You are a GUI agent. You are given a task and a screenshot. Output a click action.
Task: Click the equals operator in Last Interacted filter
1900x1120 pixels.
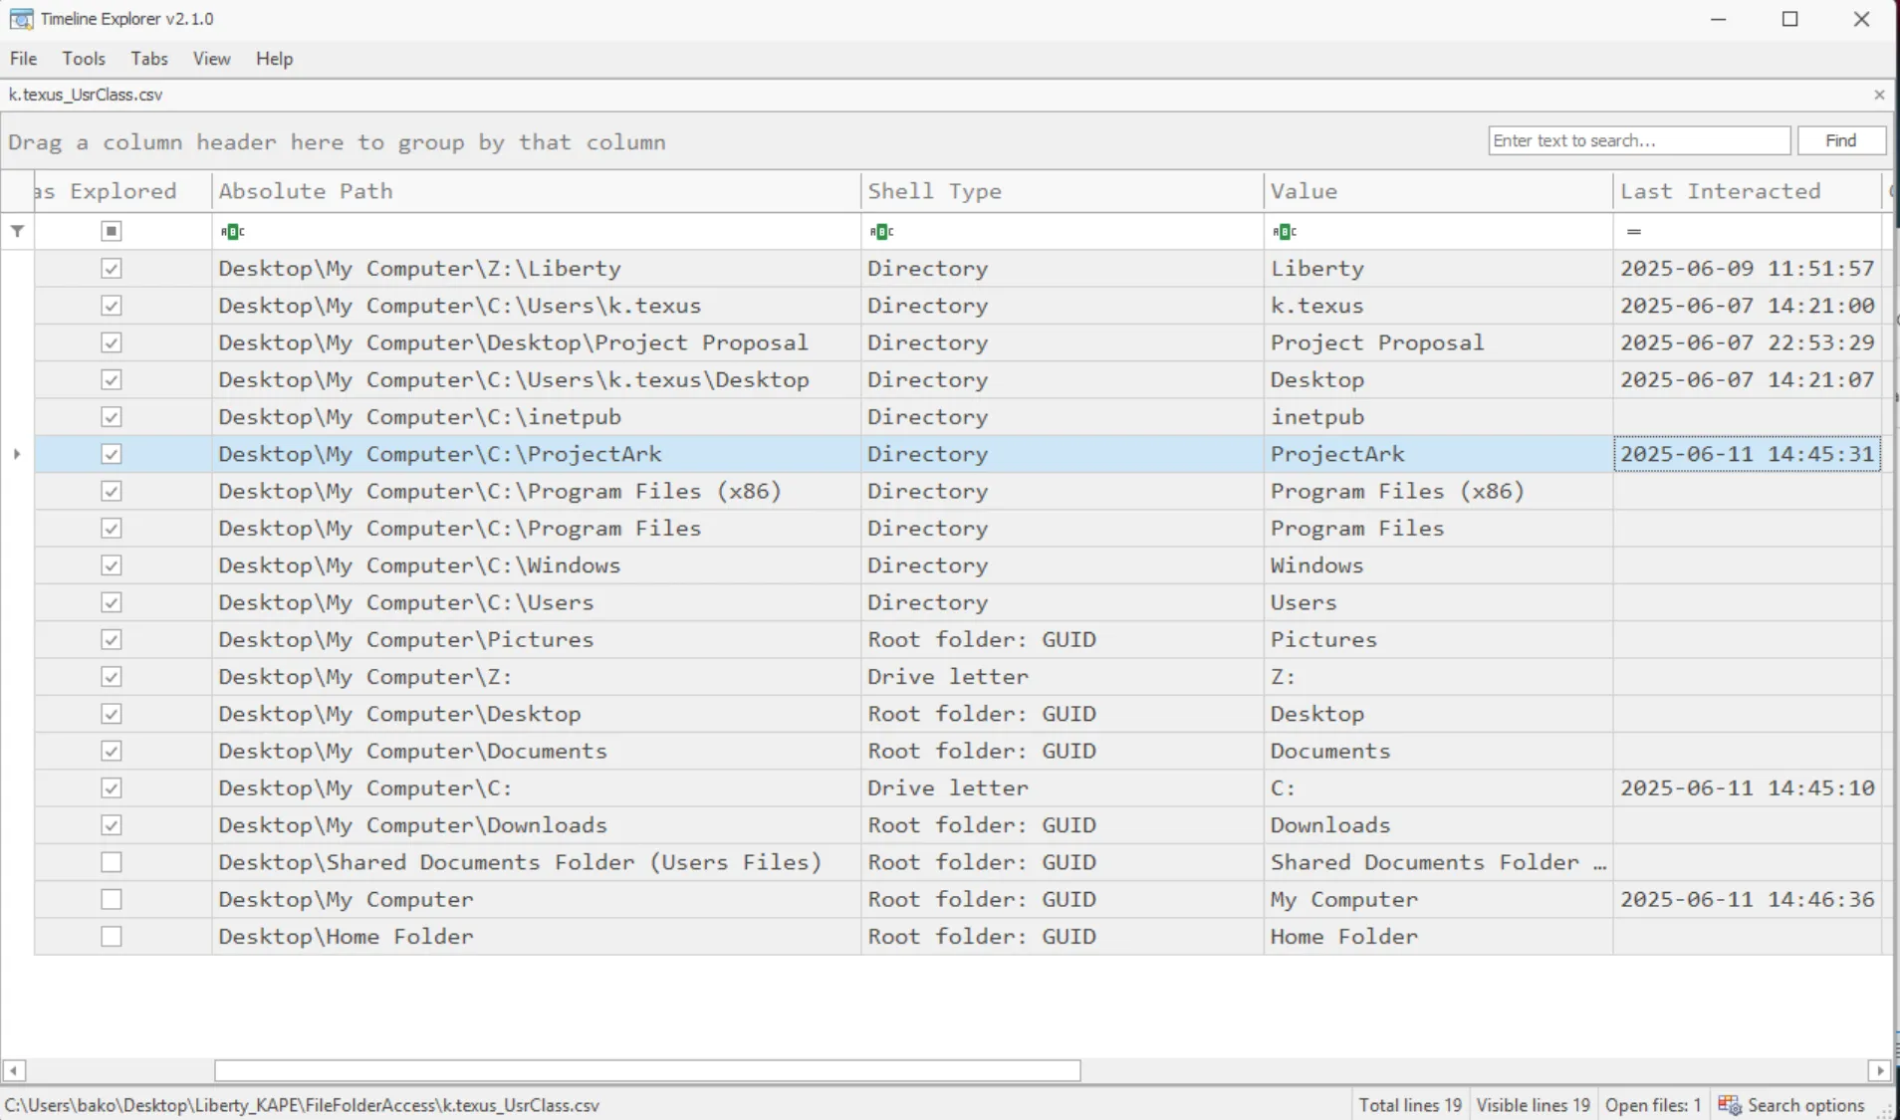click(1633, 231)
